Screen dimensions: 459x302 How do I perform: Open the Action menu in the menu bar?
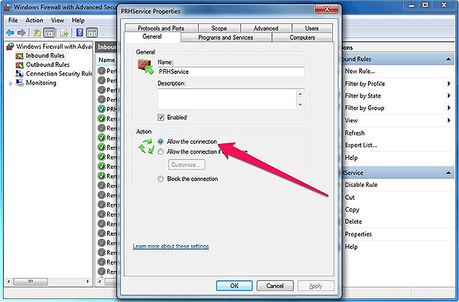pos(34,20)
